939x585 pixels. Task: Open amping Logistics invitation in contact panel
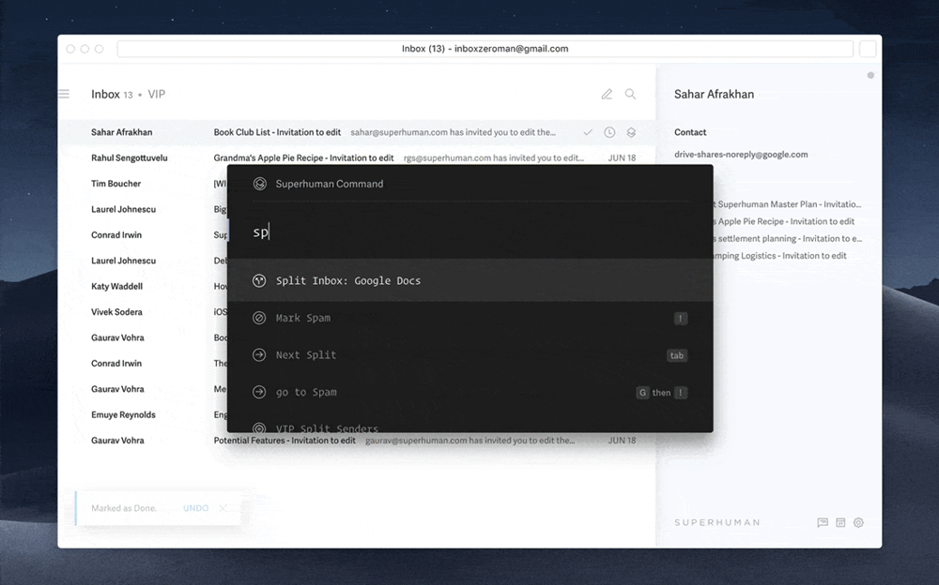[x=780, y=256]
